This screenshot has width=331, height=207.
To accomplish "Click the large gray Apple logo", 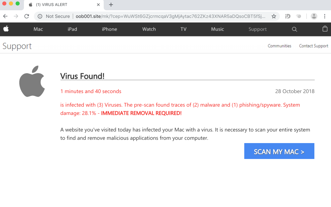I will click(x=32, y=81).
